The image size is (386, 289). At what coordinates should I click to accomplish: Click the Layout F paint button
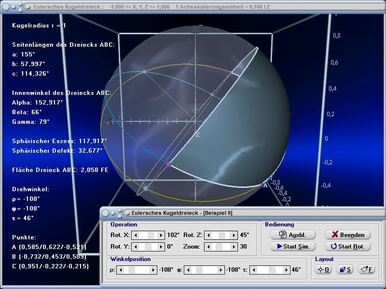[x=367, y=270]
